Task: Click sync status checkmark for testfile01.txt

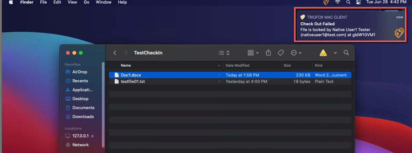Action: 219,82
